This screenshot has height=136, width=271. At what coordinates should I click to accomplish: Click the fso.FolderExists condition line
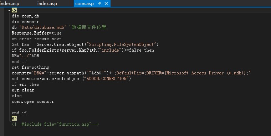83,50
